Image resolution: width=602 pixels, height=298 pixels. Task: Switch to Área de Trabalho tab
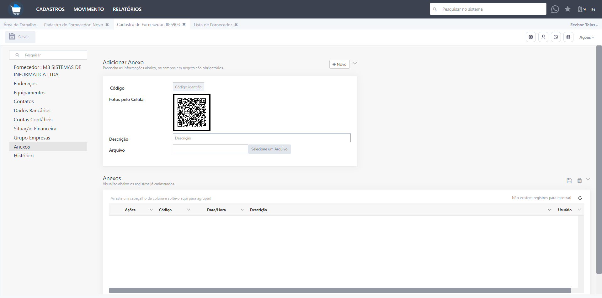pos(20,25)
